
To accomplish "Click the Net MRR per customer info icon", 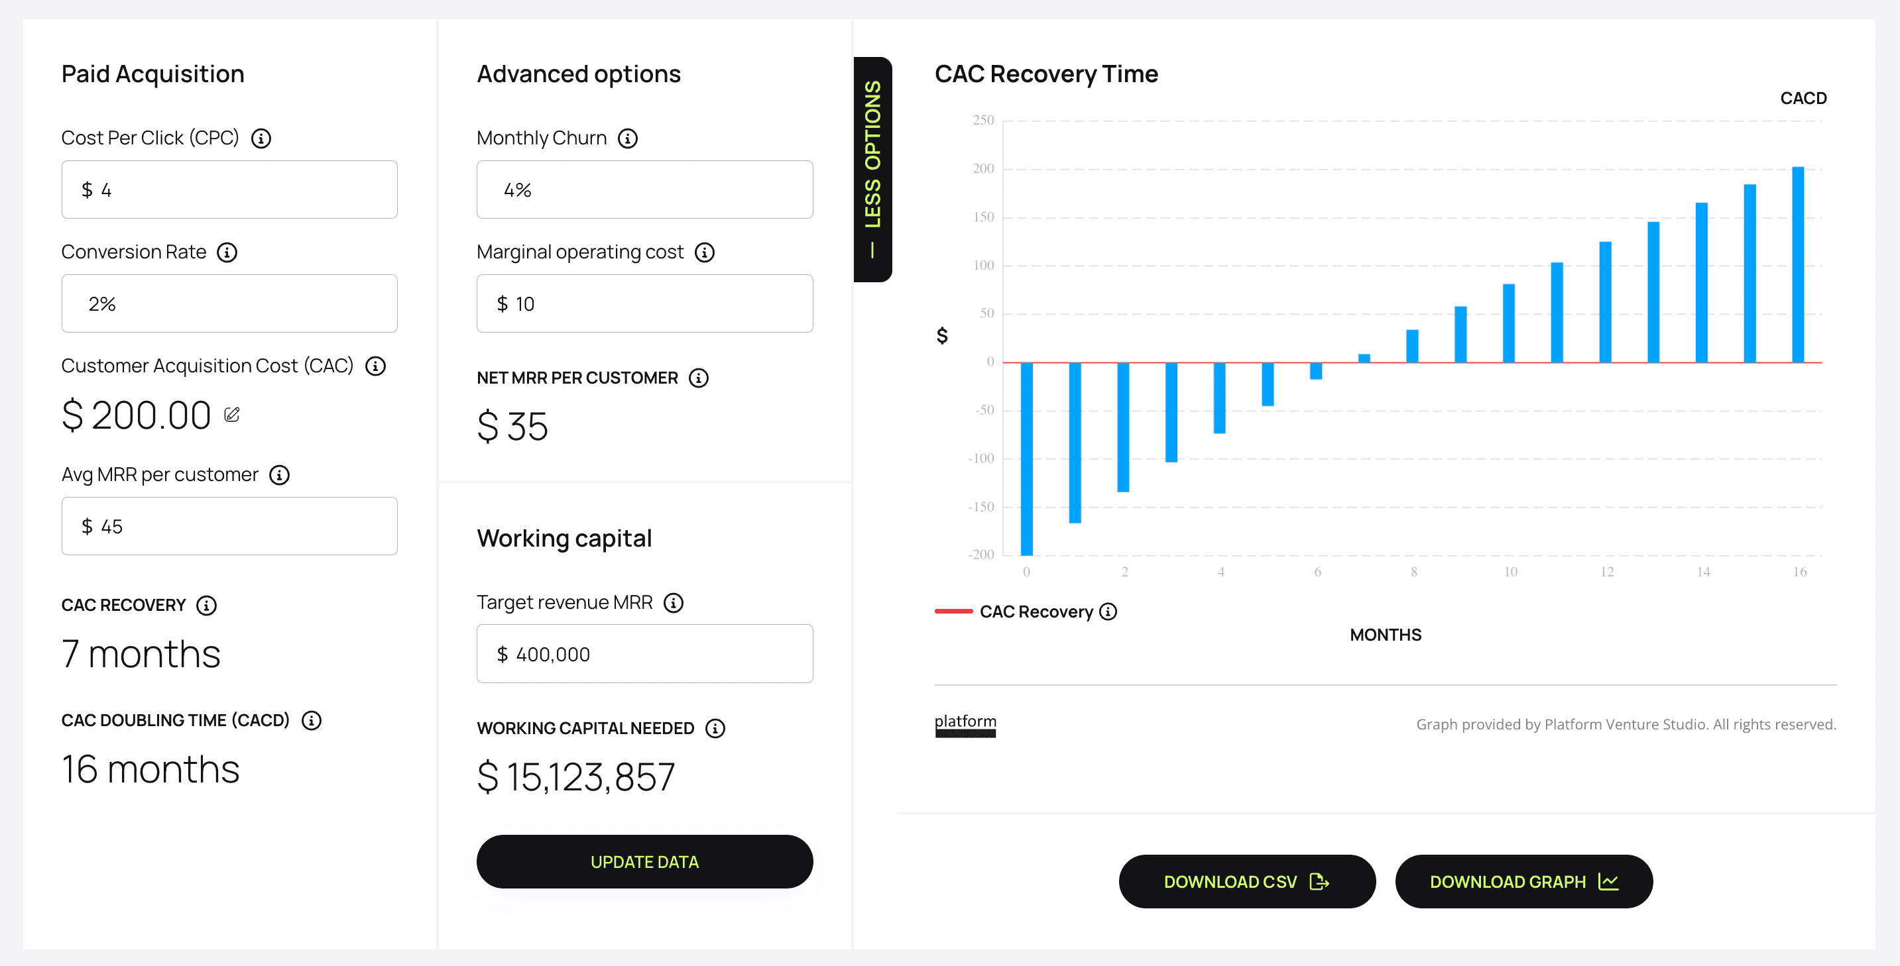I will (699, 379).
